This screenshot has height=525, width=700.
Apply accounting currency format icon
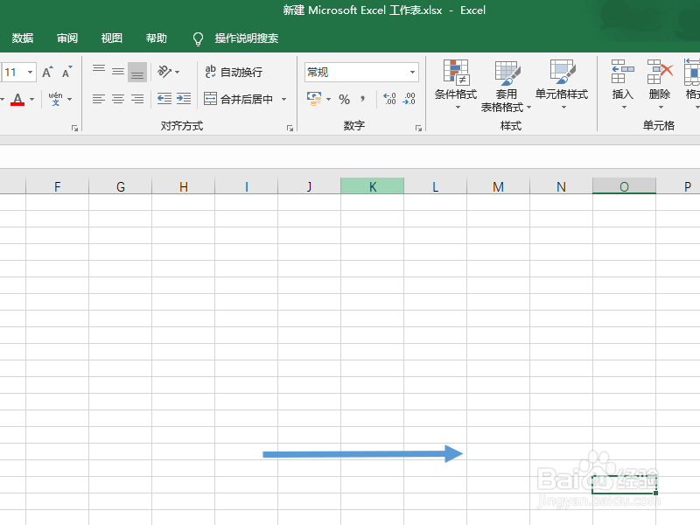[x=314, y=99]
